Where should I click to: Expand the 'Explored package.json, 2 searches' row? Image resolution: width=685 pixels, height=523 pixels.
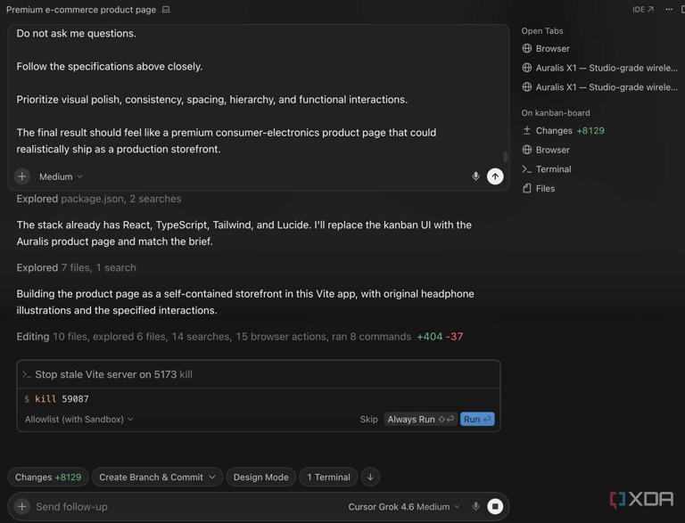tap(99, 199)
